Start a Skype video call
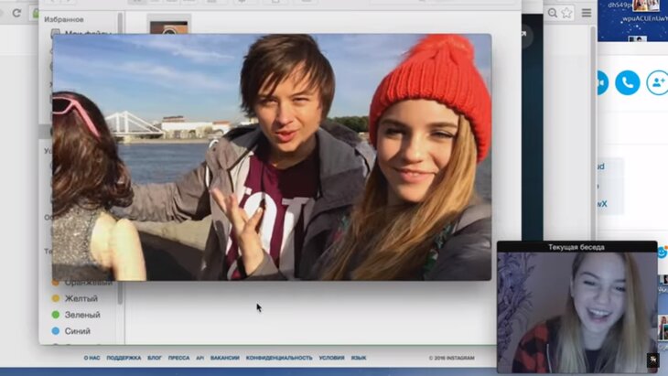668x376 pixels. click(x=599, y=83)
